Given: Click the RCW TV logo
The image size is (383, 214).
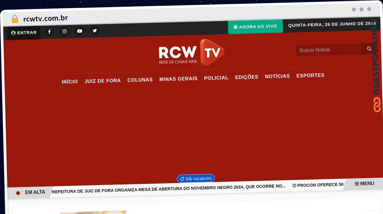Looking at the screenshot, I should click(x=191, y=53).
